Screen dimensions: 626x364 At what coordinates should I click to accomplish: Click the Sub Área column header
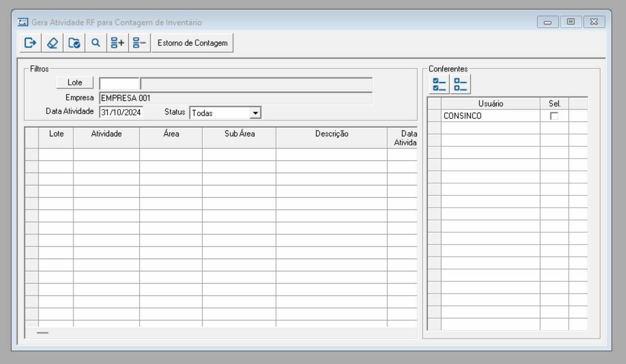[239, 138]
